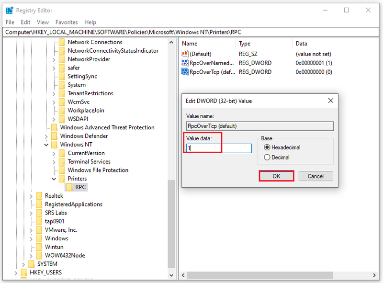This screenshot has width=383, height=283.
Task: Click the Realtek folder icon
Action: click(39, 196)
